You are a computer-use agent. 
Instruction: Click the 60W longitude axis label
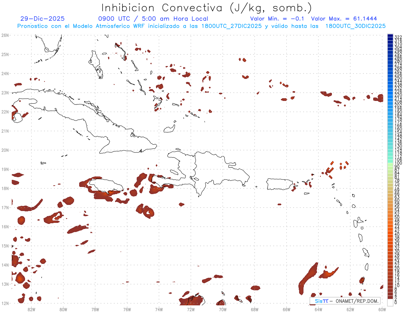[x=382, y=309]
